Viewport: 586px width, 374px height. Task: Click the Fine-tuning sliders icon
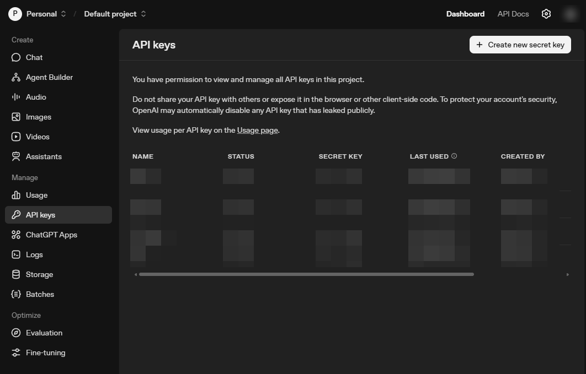point(16,353)
